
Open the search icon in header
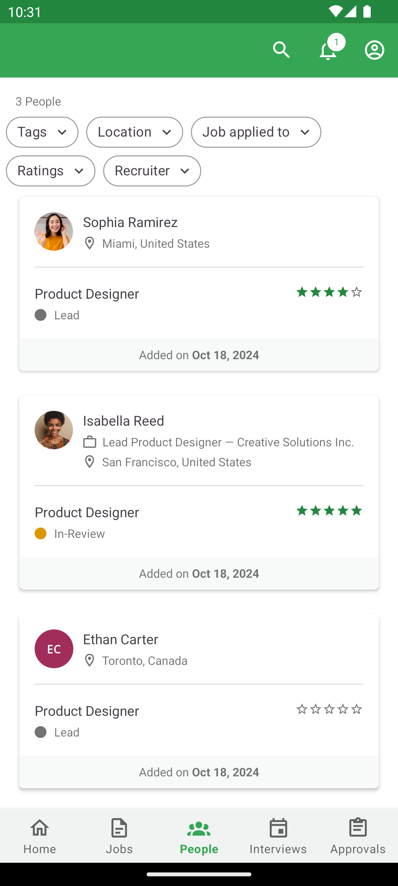[282, 50]
